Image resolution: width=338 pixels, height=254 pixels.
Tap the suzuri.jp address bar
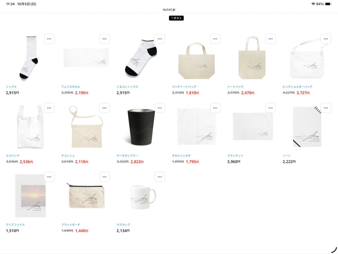pos(169,10)
